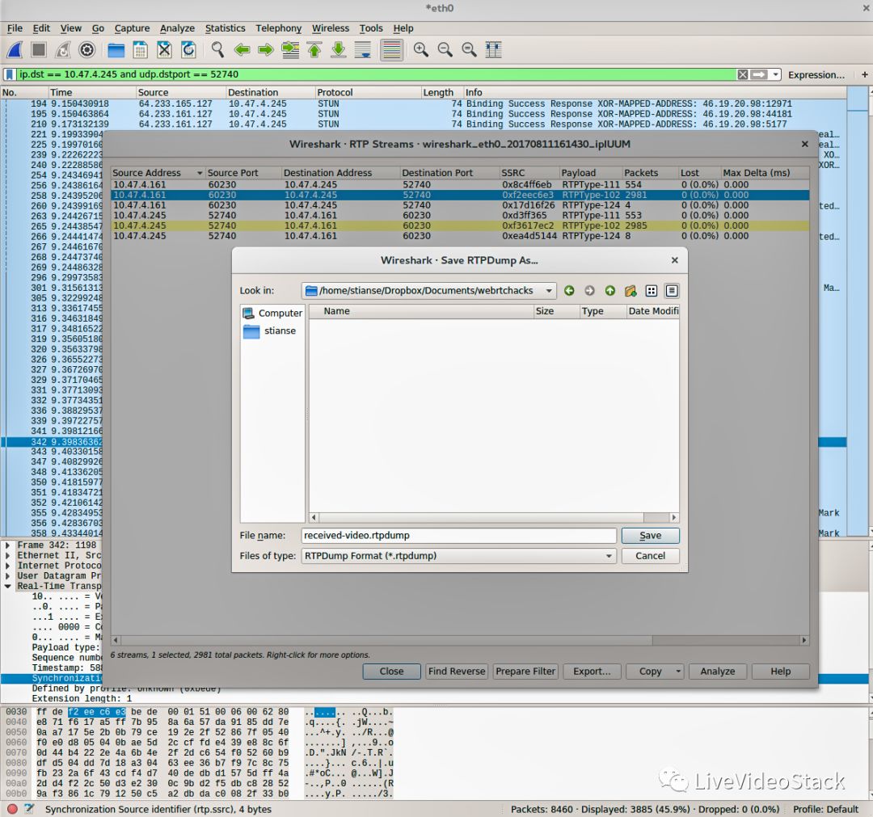Click the close capture file icon
Screen dimensions: 873x817
click(x=164, y=50)
